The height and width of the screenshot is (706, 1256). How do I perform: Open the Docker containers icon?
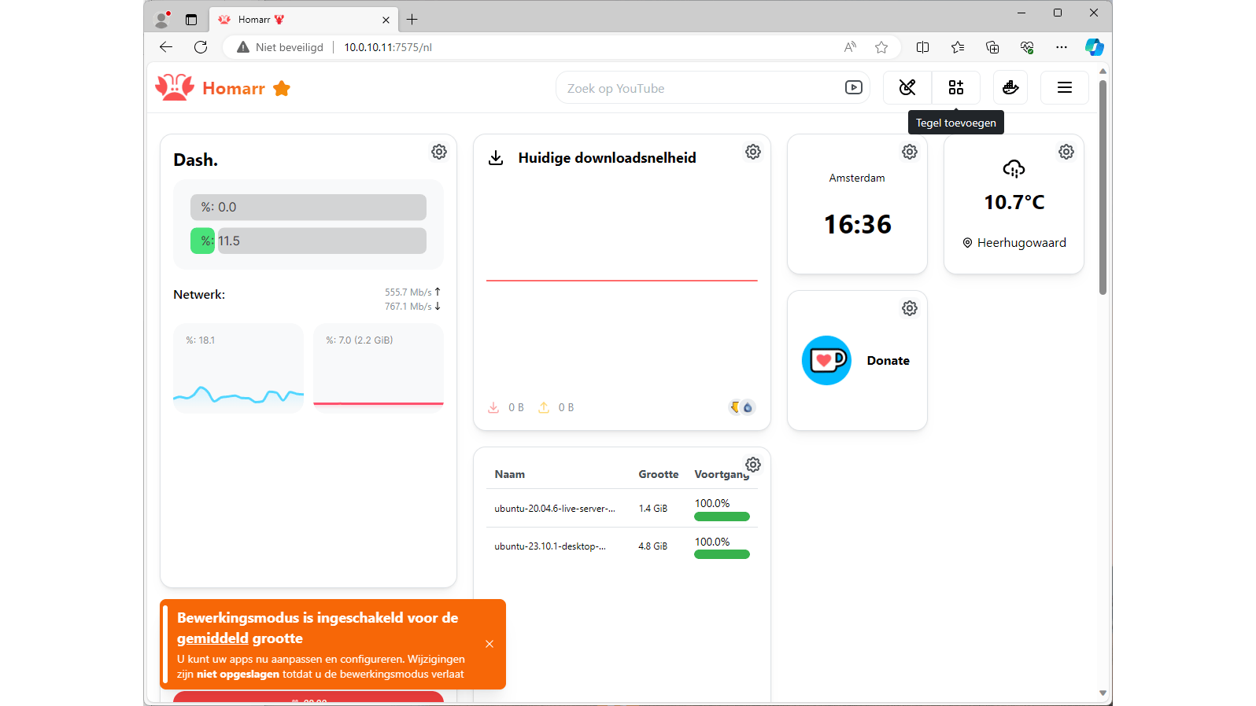(x=1010, y=87)
